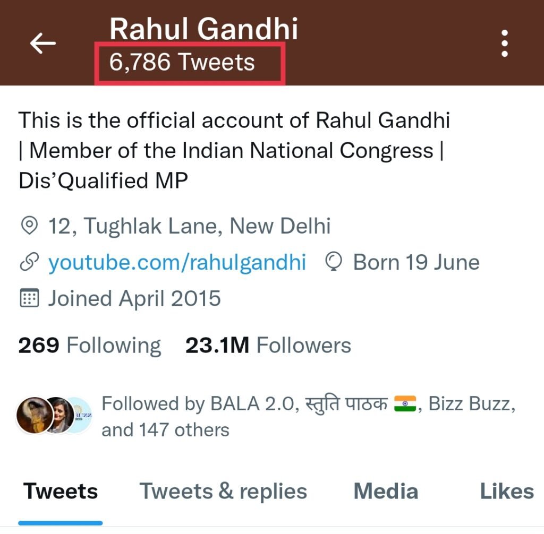This screenshot has width=544, height=534.
Task: View the 269 Following list
Action: pos(89,346)
